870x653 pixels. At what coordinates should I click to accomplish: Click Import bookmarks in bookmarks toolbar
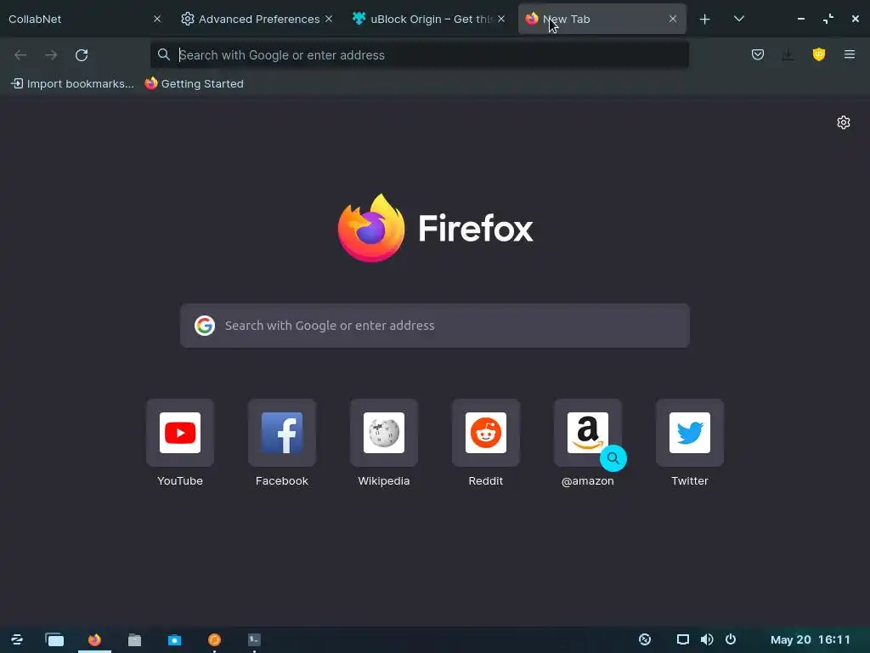pyautogui.click(x=73, y=84)
